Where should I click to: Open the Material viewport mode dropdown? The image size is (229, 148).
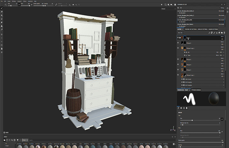tap(168, 9)
